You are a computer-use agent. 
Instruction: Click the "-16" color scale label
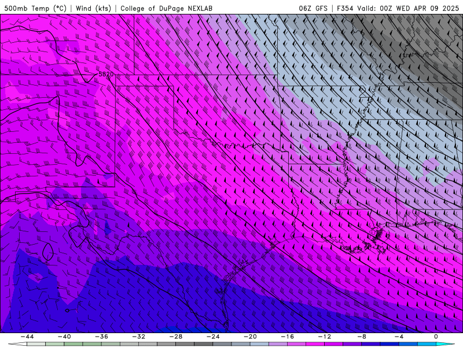coord(287,337)
